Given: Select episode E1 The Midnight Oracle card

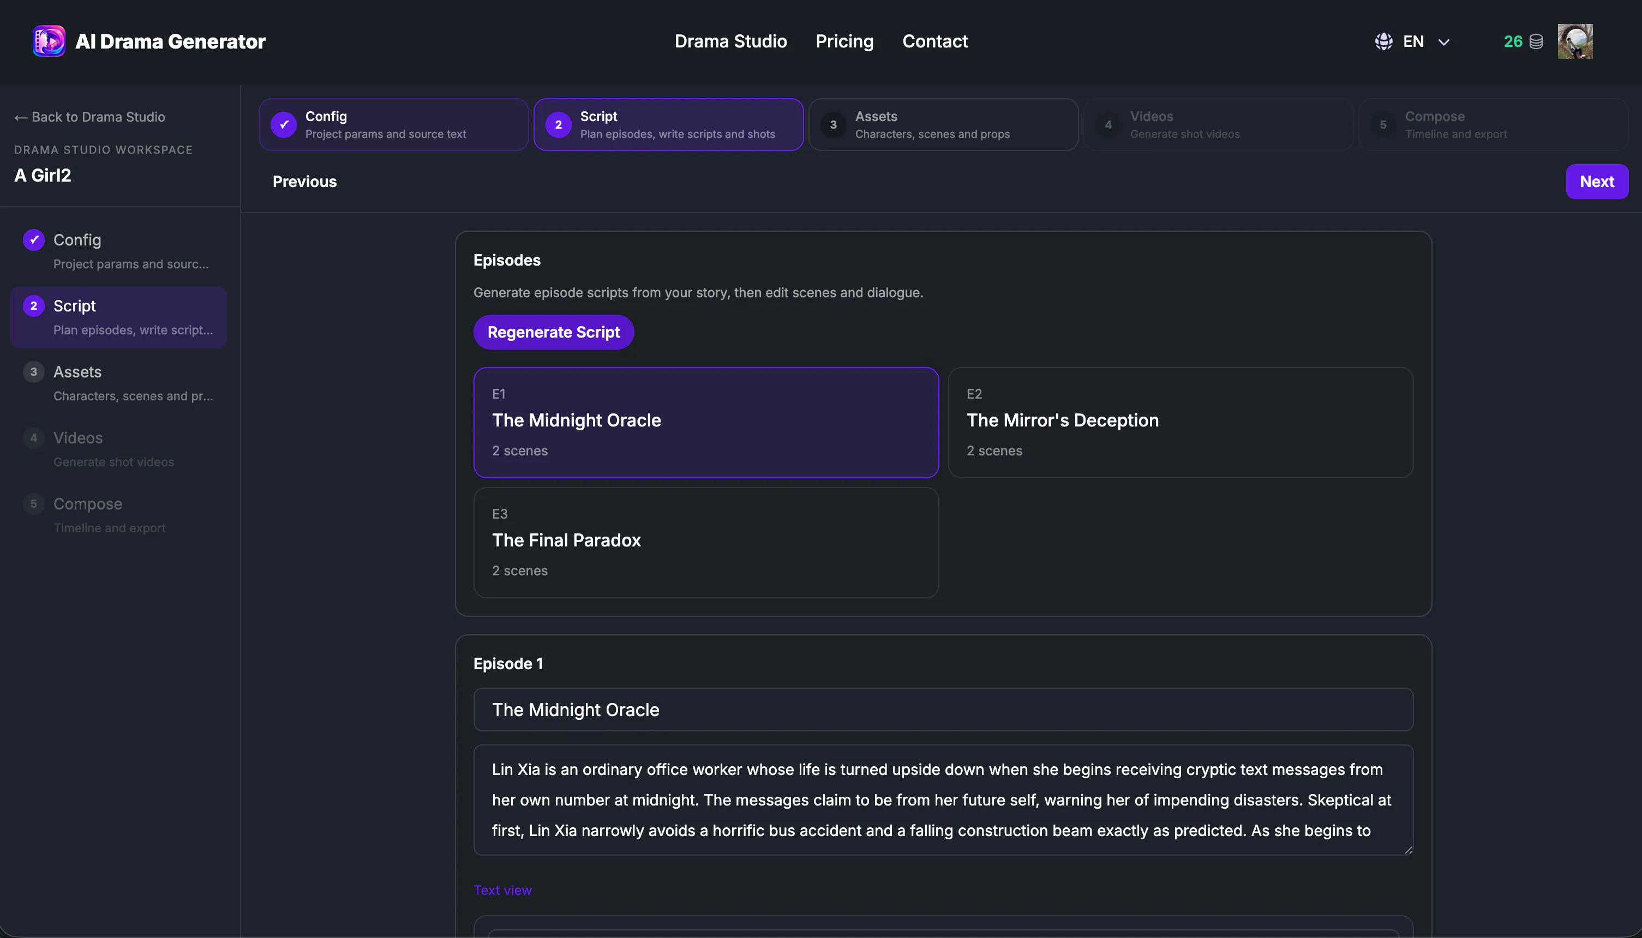Looking at the screenshot, I should tap(706, 423).
